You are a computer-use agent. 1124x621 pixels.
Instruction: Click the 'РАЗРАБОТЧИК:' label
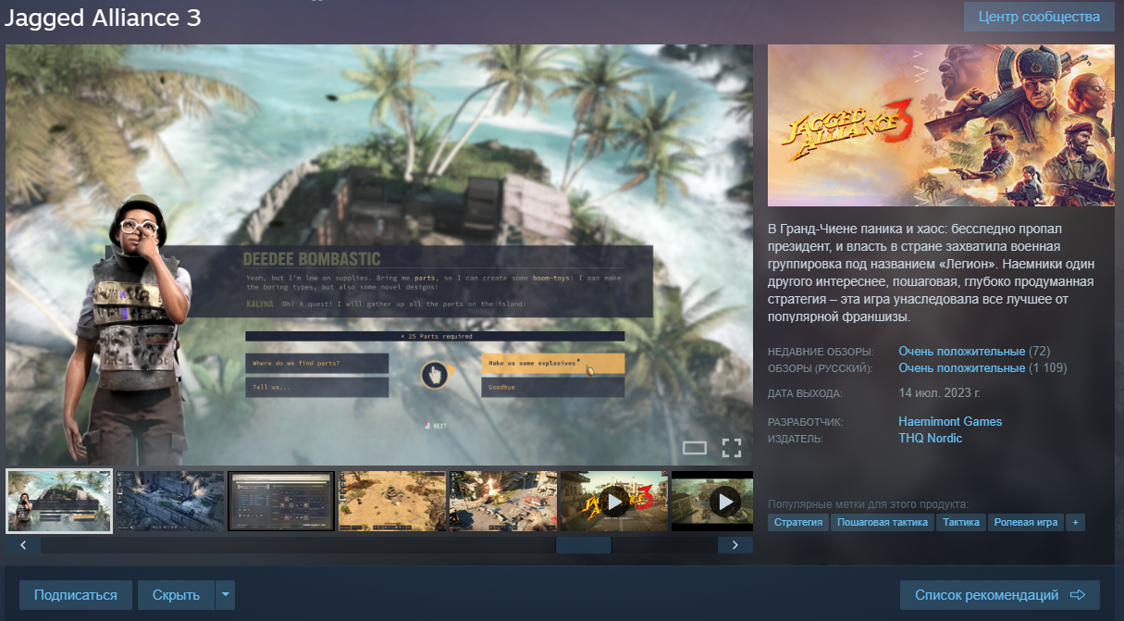(805, 423)
